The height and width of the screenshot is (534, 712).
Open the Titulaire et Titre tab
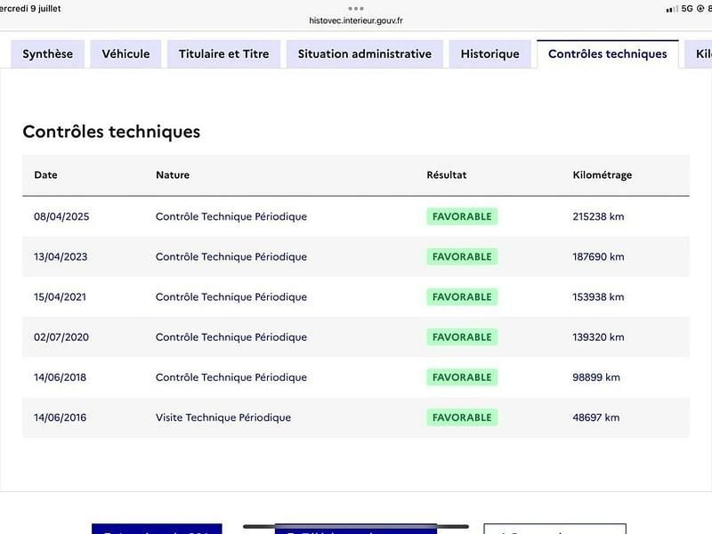[223, 54]
